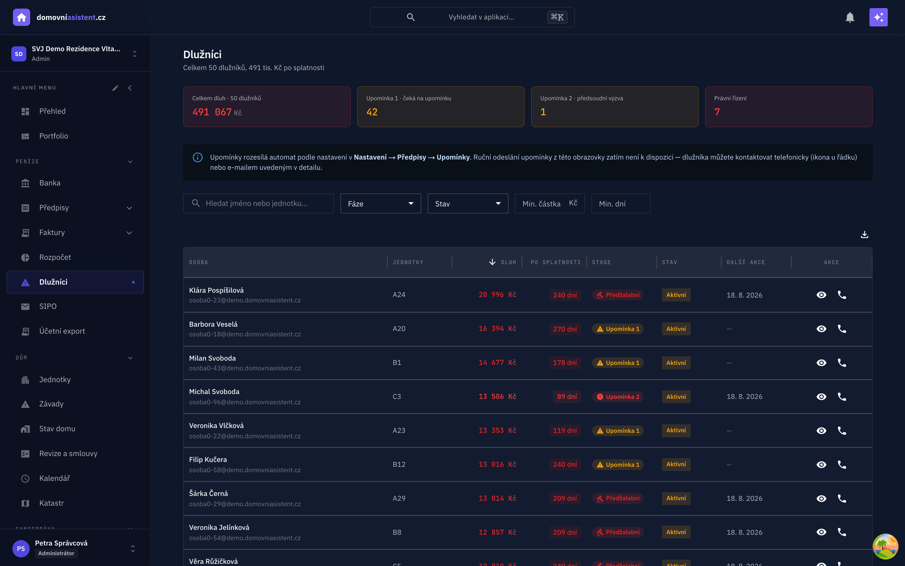Call Veronika Jelínková via phone icon
This screenshot has width=905, height=566.
click(x=842, y=532)
